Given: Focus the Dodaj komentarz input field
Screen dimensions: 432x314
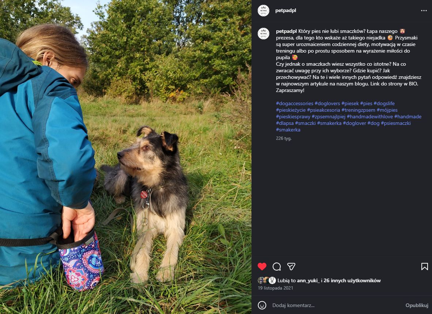Looking at the screenshot, I should tap(336, 305).
